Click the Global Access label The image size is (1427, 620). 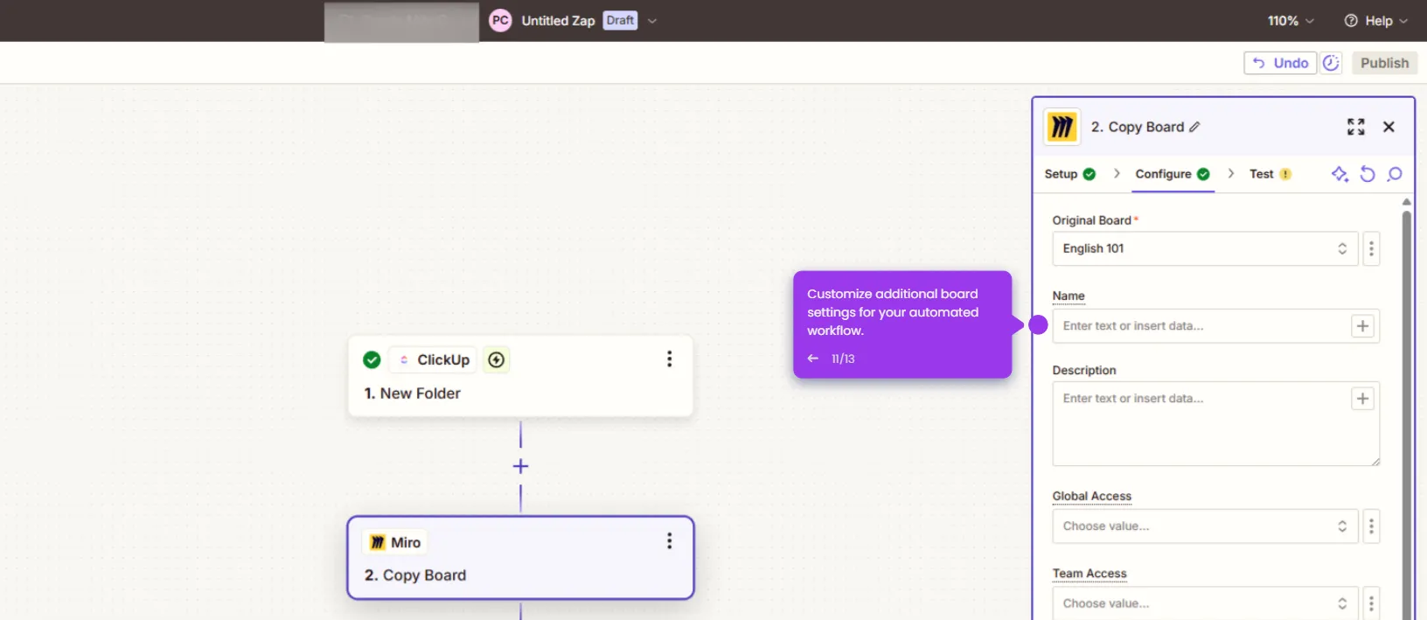(1092, 497)
